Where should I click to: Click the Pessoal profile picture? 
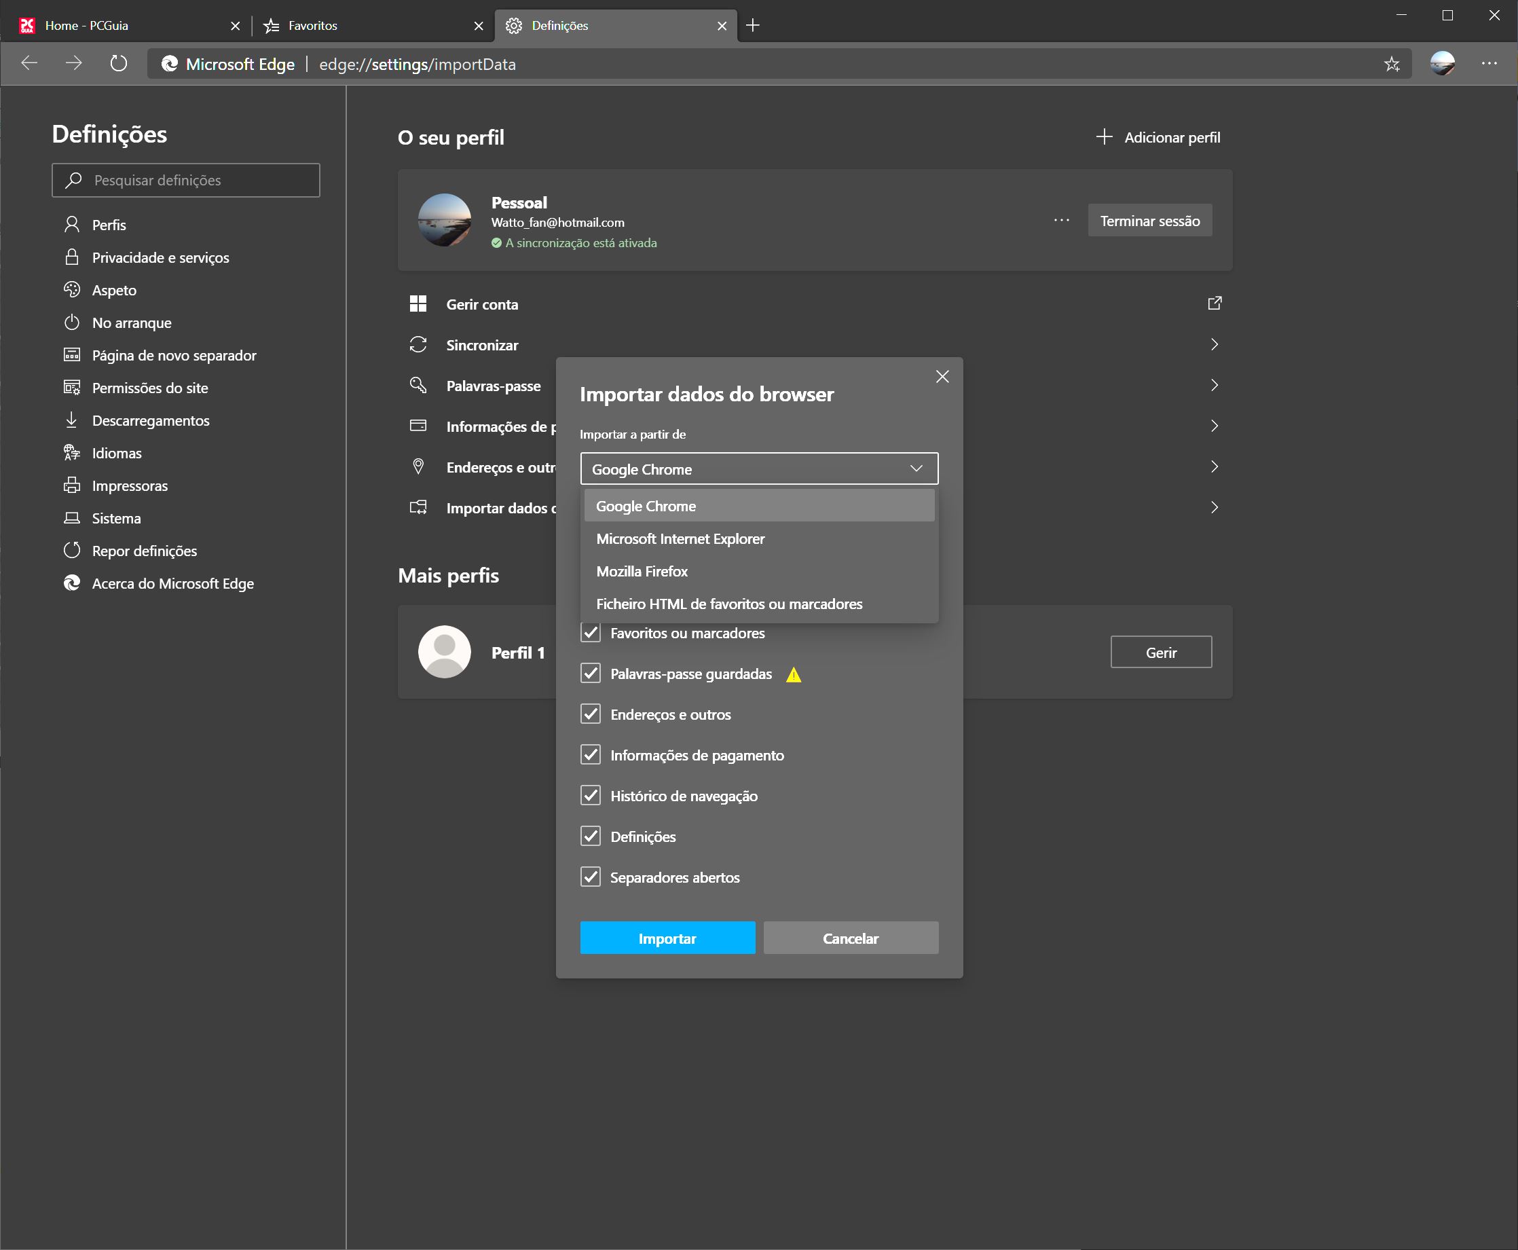point(444,219)
